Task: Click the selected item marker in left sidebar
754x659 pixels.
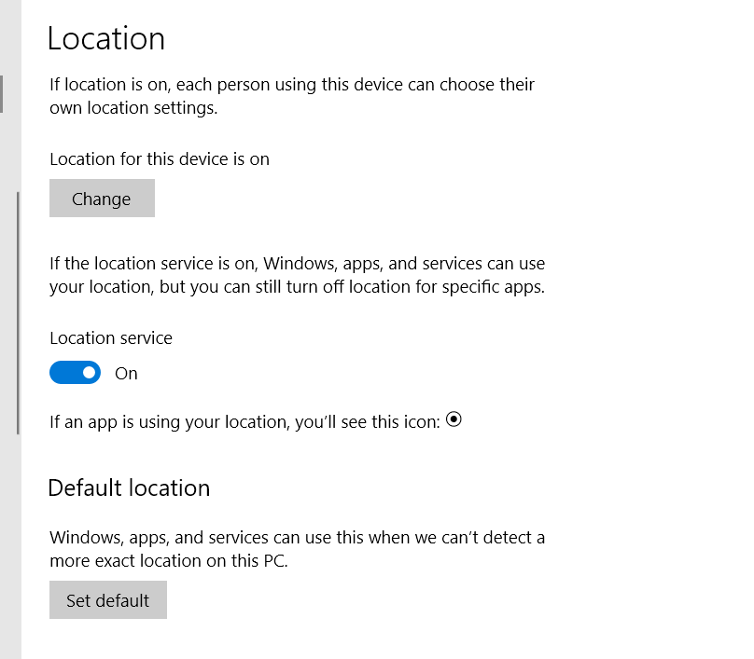Action: click(2, 94)
